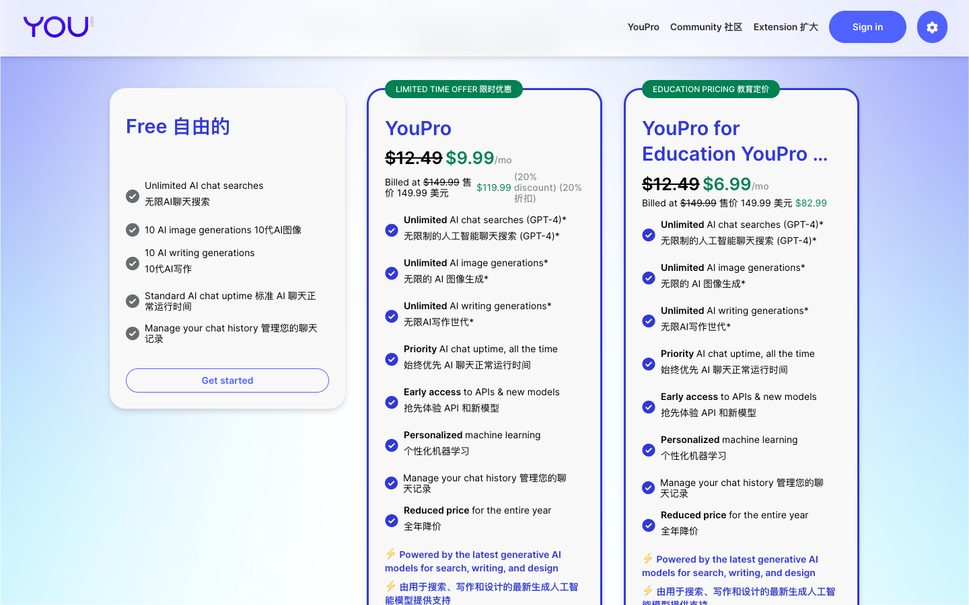Click the $9.99 monthly price
The image size is (969, 605).
pyautogui.click(x=470, y=158)
